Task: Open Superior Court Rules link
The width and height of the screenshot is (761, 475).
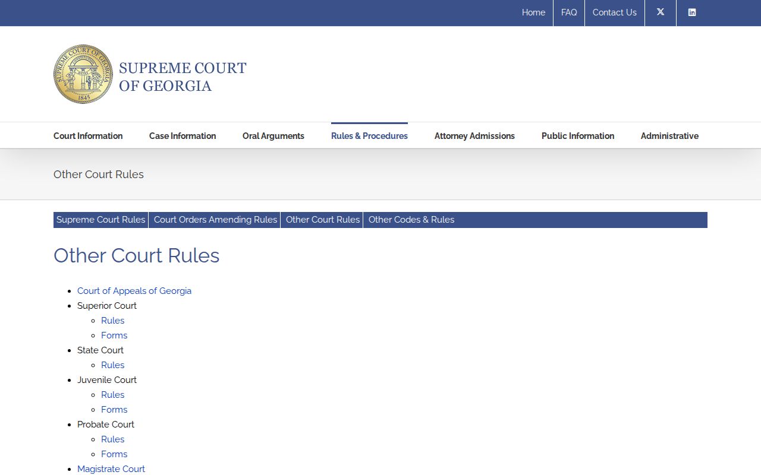Action: pos(113,321)
